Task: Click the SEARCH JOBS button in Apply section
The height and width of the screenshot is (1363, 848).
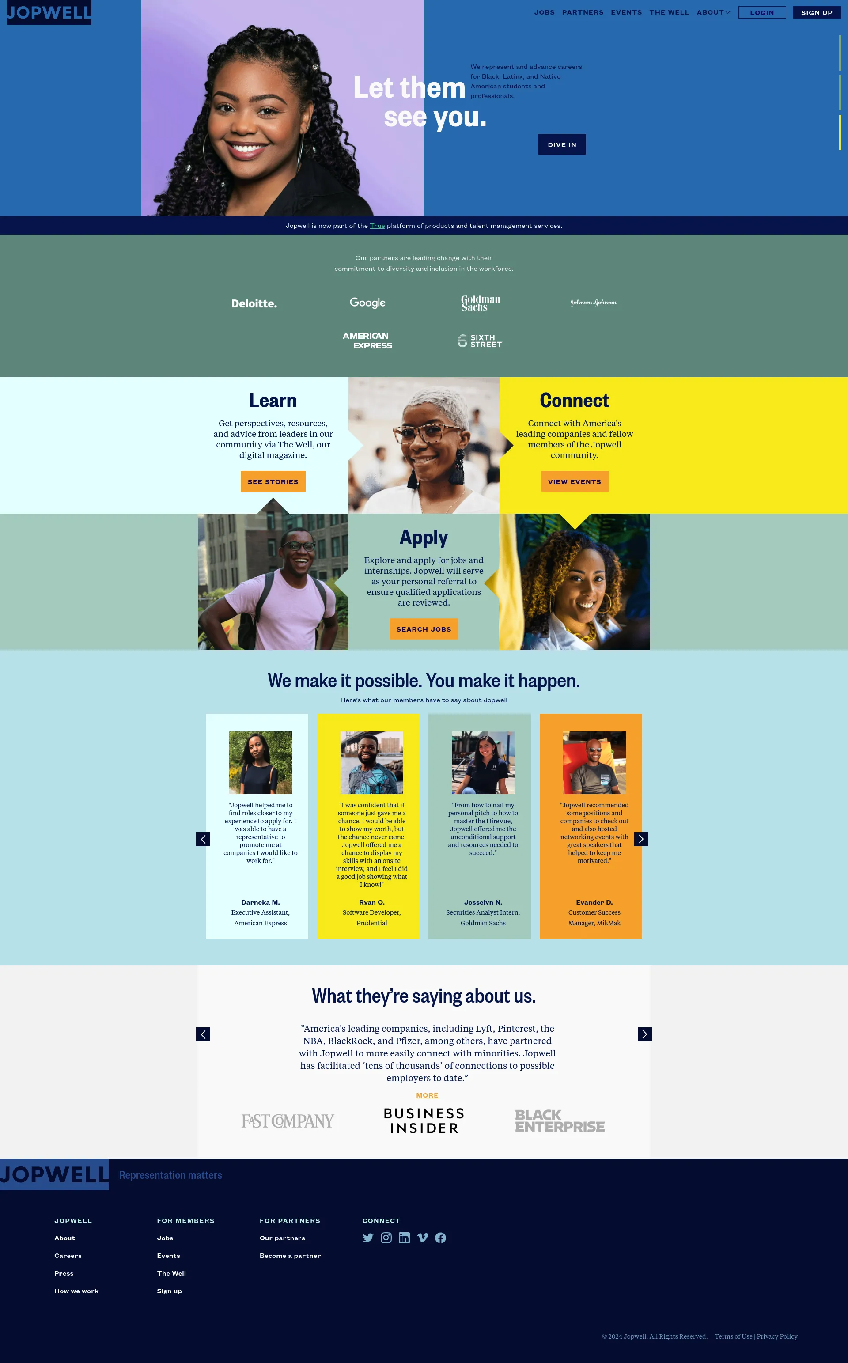Action: [423, 628]
